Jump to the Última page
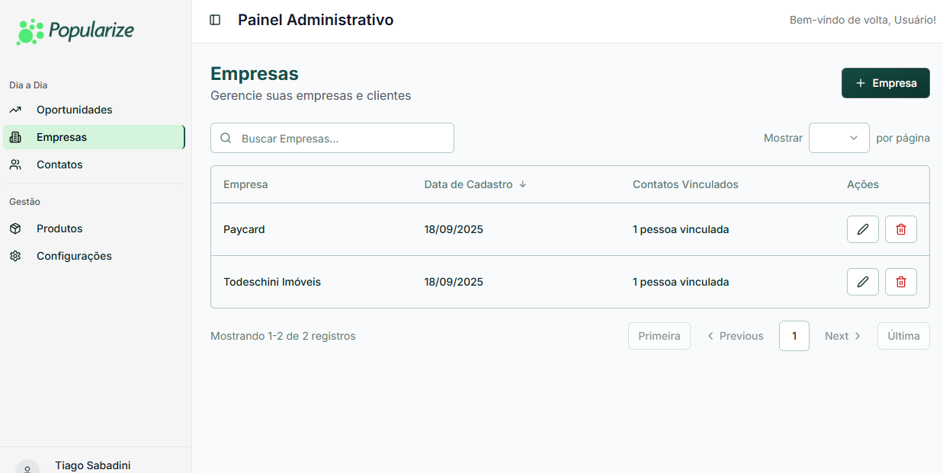 (x=903, y=336)
